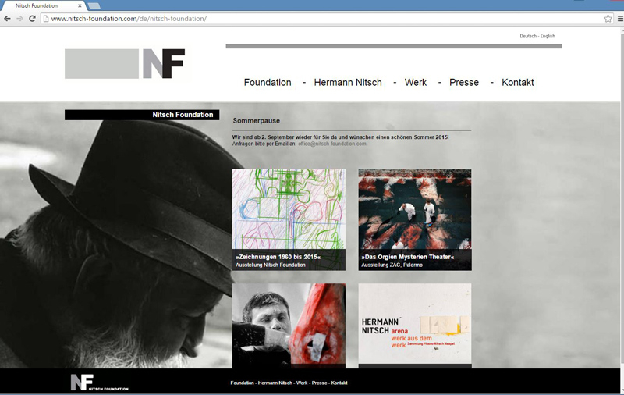Bookmark this page with star icon
This screenshot has width=624, height=395.
coord(608,19)
